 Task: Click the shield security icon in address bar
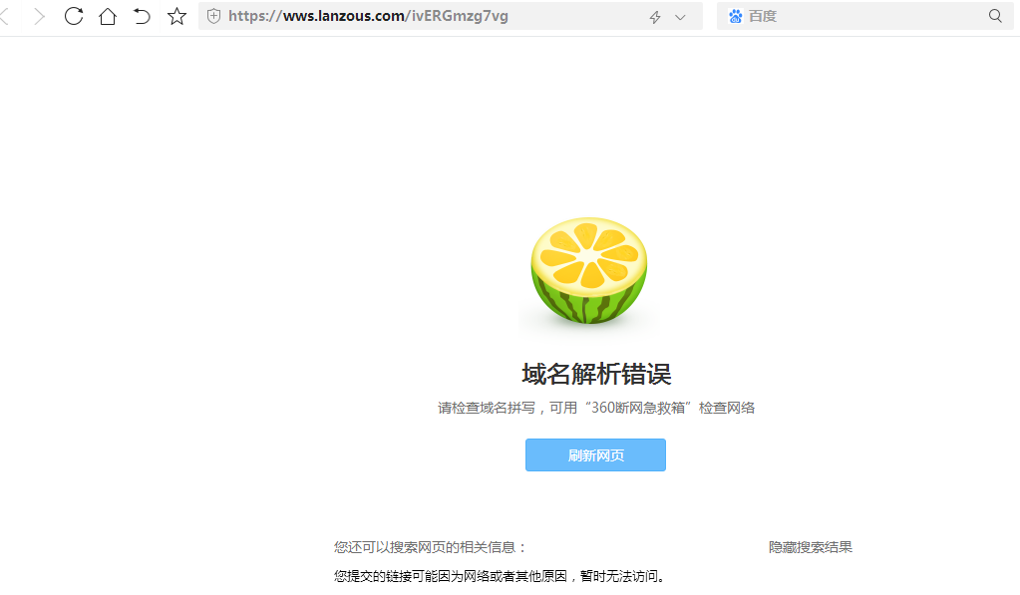coord(213,16)
